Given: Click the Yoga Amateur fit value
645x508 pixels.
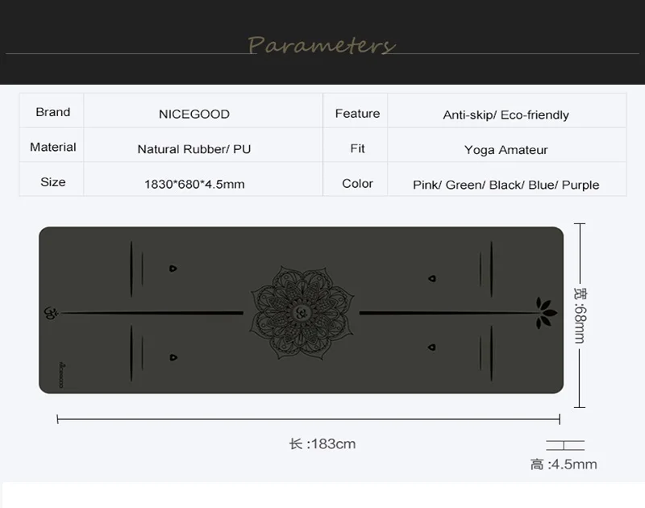Looking at the screenshot, I should 506,149.
